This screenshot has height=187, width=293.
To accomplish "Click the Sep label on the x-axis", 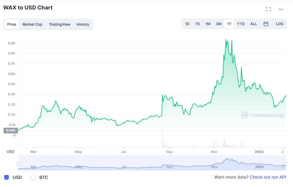I will coord(169,152).
